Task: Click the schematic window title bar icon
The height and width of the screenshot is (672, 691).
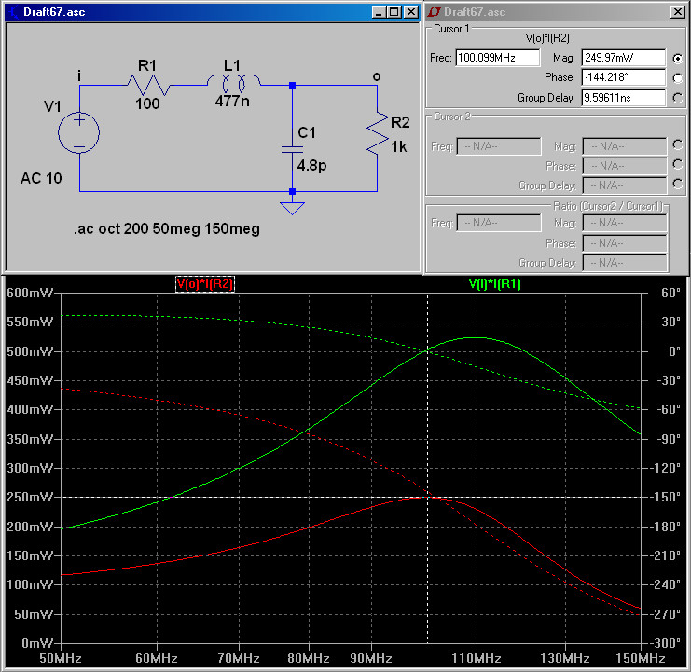Action: tap(14, 12)
